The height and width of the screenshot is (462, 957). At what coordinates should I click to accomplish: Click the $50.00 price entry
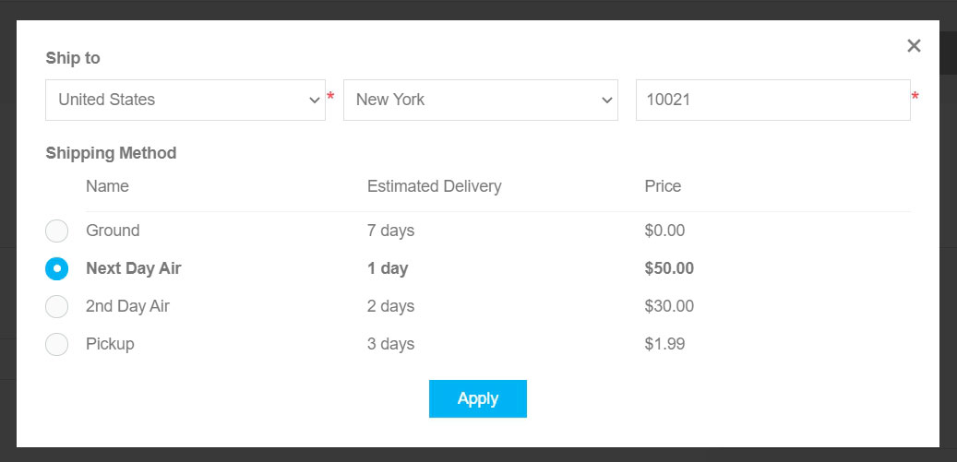tap(669, 268)
